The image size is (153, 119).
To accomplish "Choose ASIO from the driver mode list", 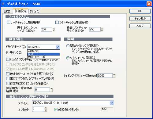I will pos(43,54).
